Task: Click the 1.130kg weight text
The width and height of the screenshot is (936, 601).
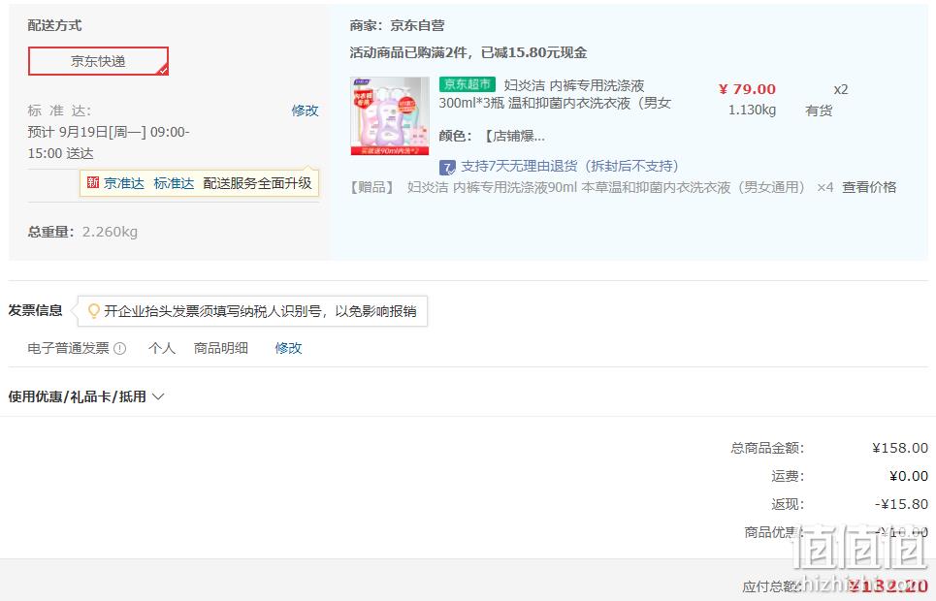Action: click(x=752, y=110)
